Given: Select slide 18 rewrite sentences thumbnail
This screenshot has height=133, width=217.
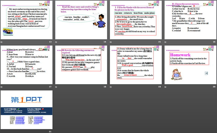Looking at the screenshot, I should coord(81,65).
